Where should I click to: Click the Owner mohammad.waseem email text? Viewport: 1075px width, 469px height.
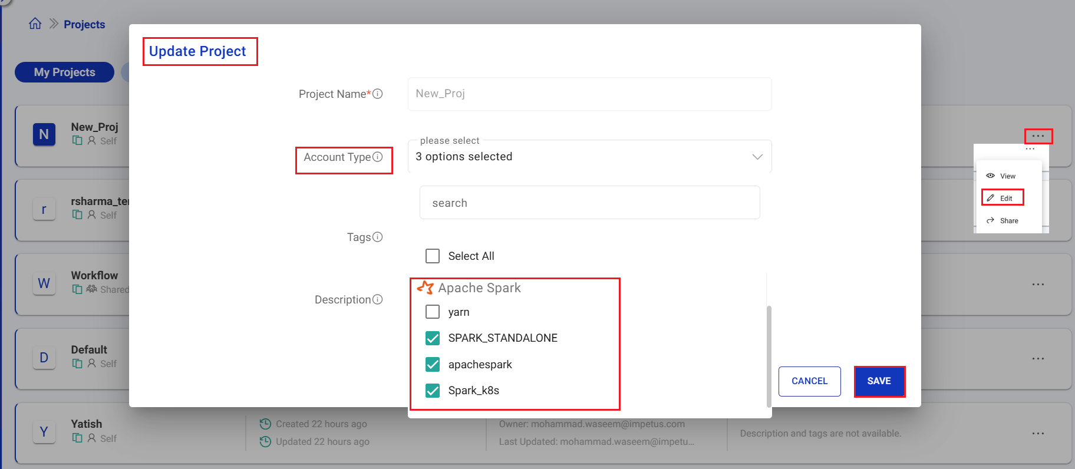592,424
